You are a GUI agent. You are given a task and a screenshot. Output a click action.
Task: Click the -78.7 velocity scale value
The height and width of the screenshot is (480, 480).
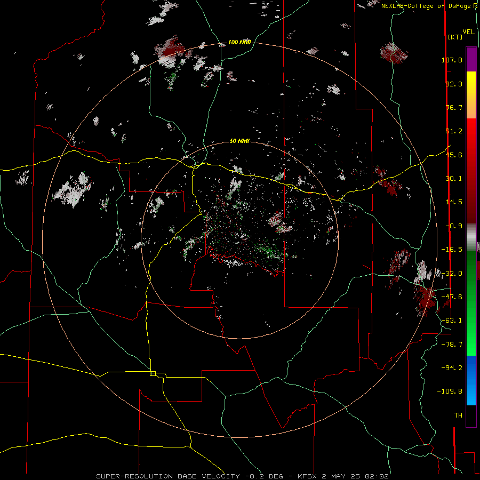point(452,344)
